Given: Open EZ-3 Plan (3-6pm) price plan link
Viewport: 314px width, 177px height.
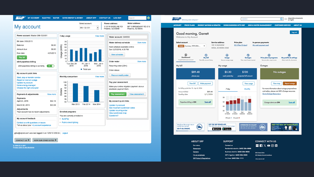Looking at the screenshot, I should coord(240,45).
